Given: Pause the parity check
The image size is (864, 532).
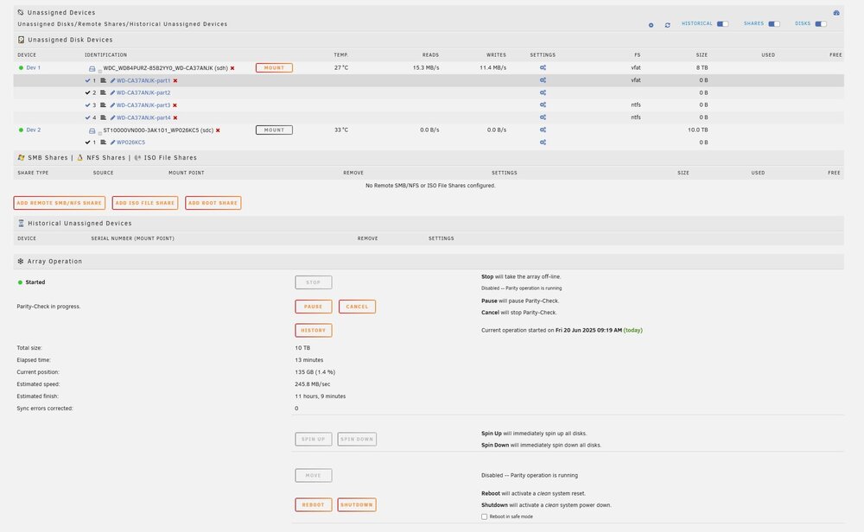Looking at the screenshot, I should pos(313,307).
